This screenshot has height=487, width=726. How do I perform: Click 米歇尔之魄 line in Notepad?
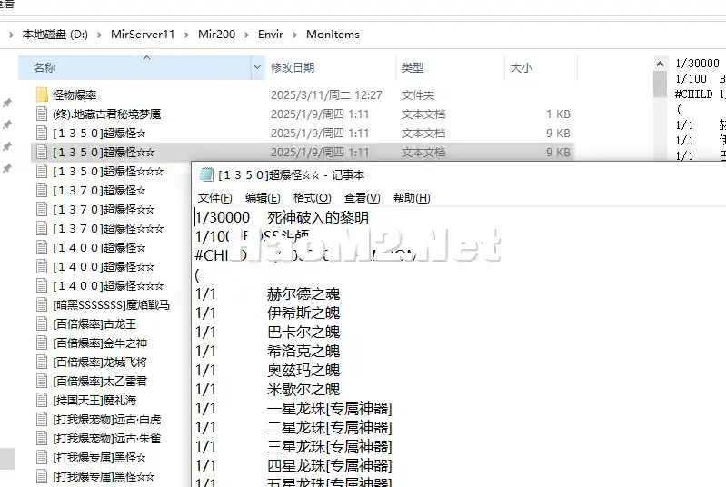(303, 389)
